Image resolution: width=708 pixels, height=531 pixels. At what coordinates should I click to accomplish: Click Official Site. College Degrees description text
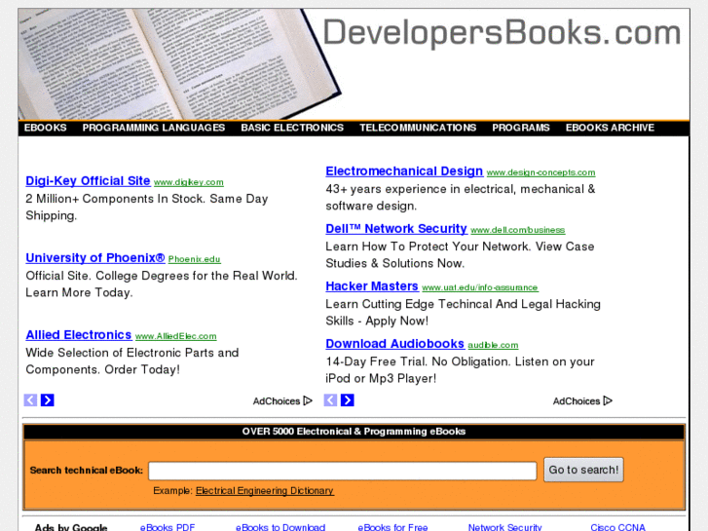coord(162,284)
